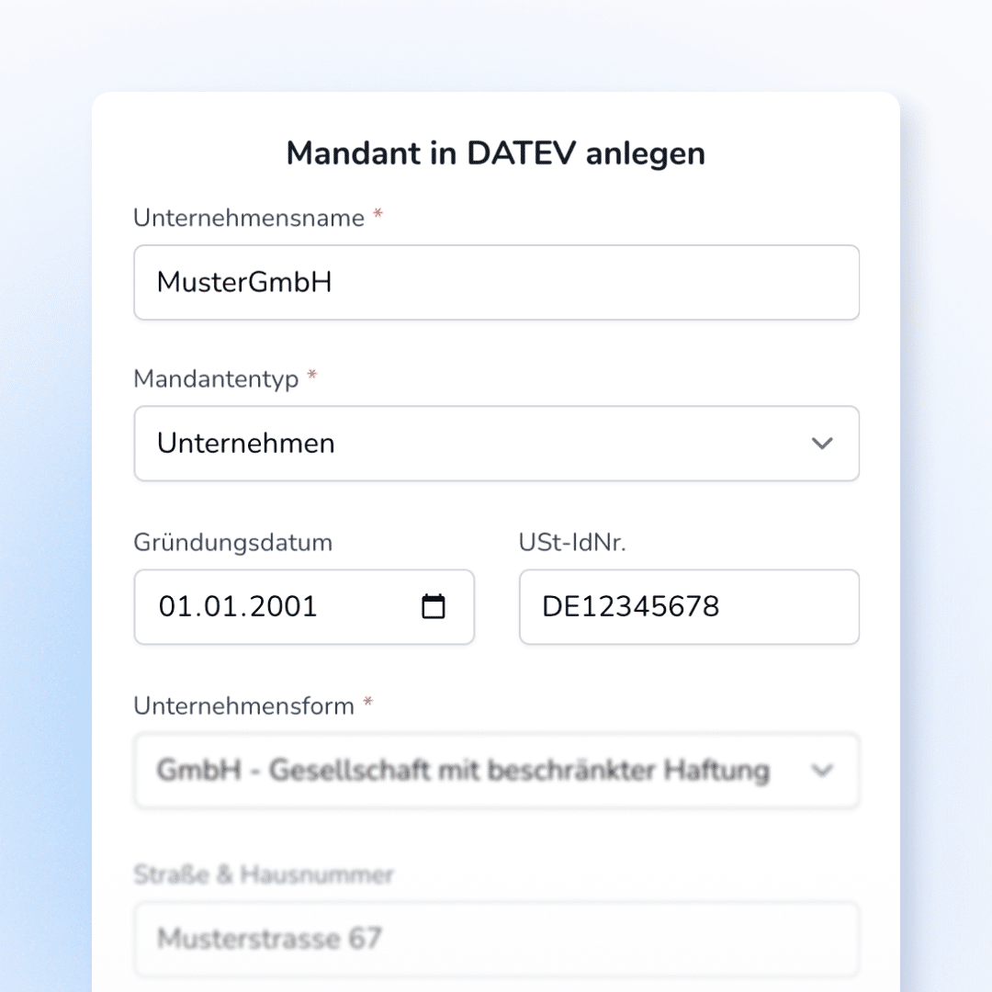Select the day segment of the Gründungsdatum
The image size is (992, 992).
click(174, 607)
